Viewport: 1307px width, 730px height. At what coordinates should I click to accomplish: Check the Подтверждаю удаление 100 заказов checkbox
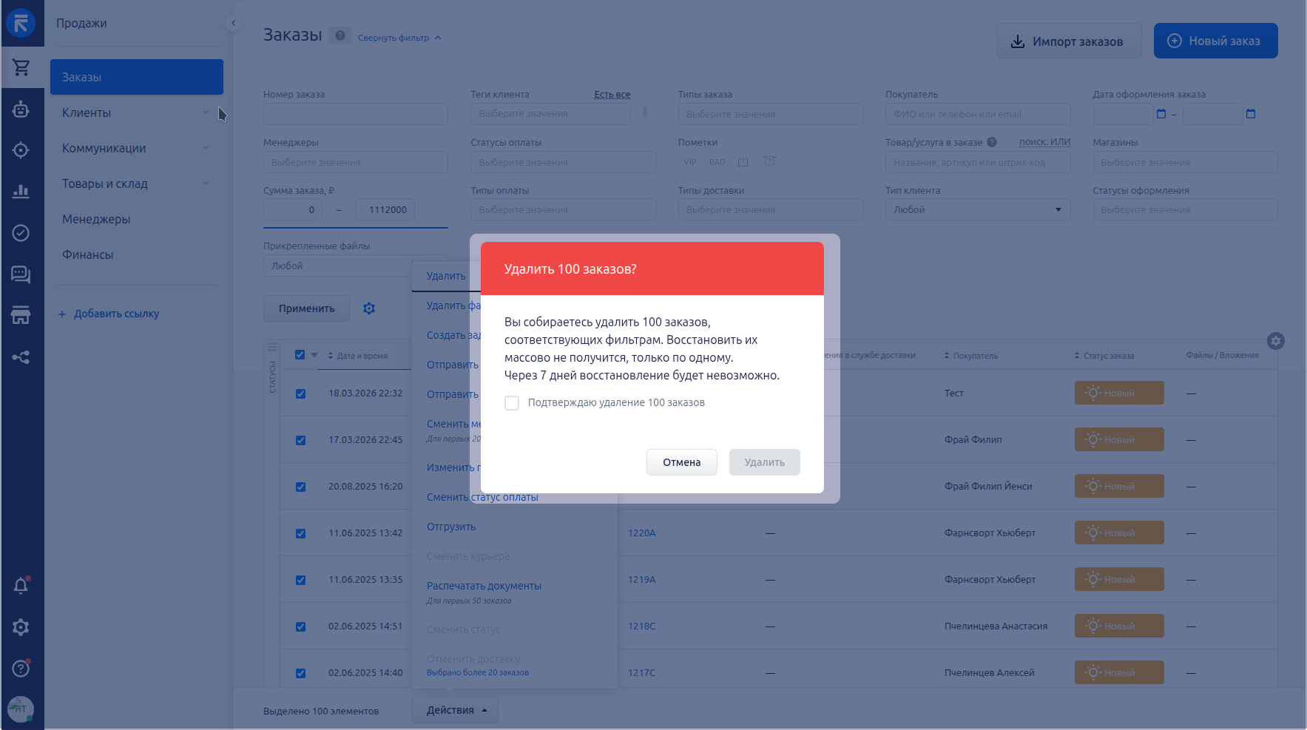[512, 403]
